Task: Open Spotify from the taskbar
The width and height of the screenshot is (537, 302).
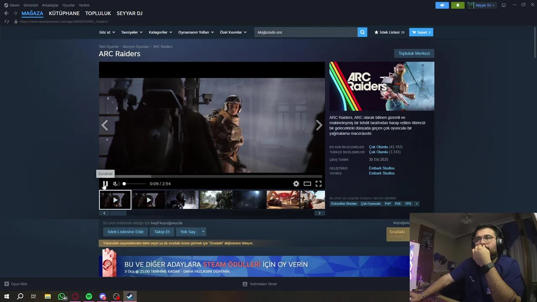Action: click(x=89, y=296)
